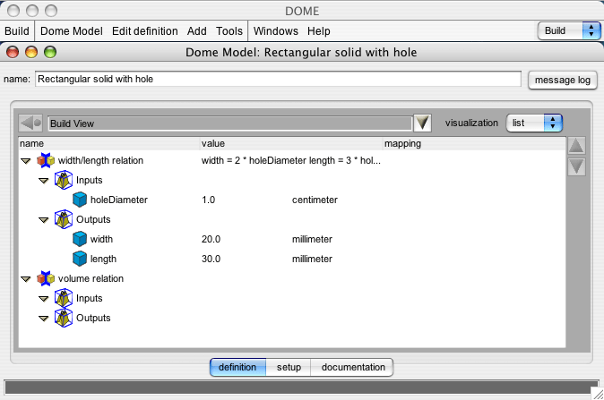Select the volume relation row label
Screen dimensions: 604x400
coord(91,278)
